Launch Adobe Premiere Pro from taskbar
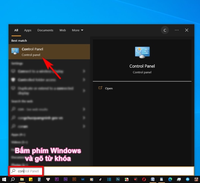Viewport: 200px width, 183px height. tap(57, 179)
